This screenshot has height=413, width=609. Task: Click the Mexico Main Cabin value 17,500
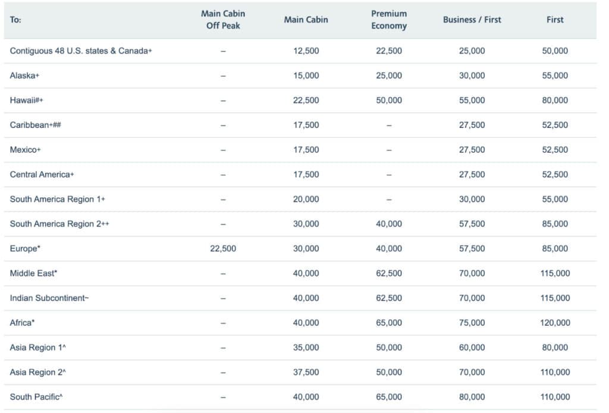point(306,150)
